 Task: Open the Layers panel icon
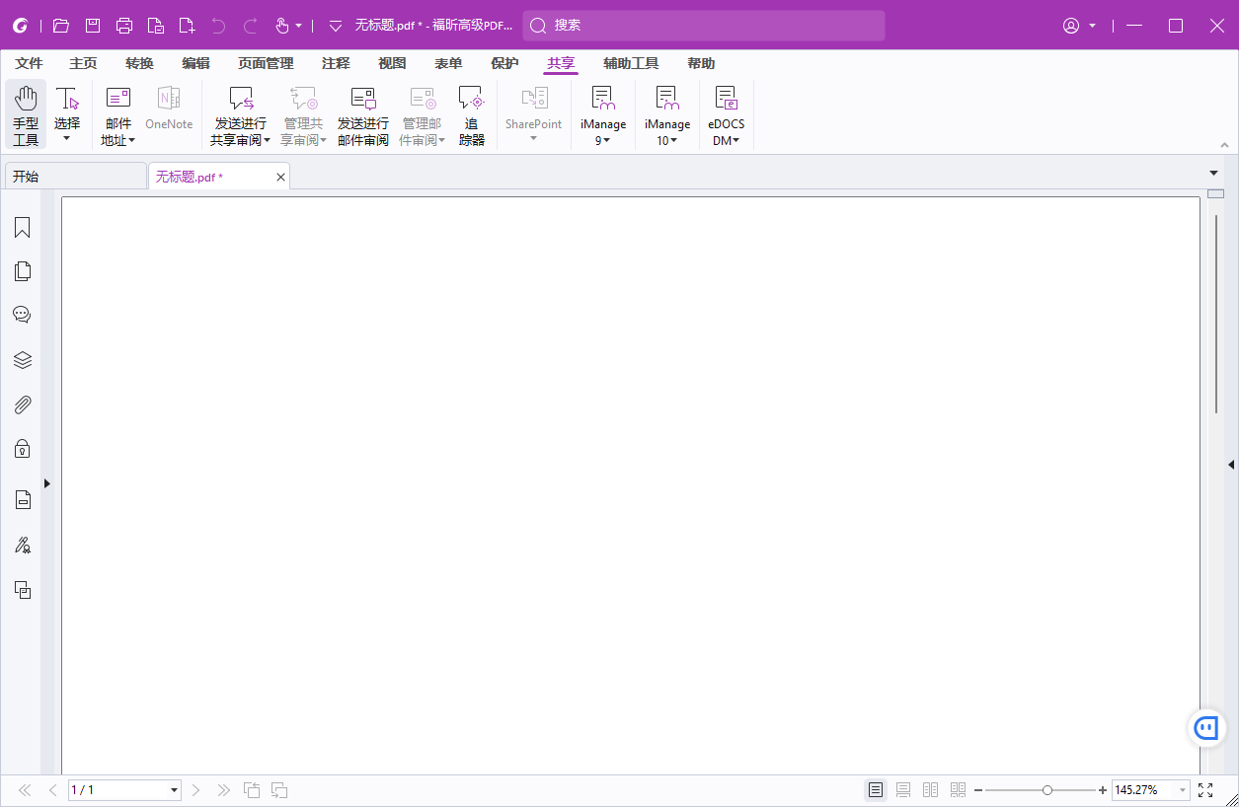coord(22,360)
